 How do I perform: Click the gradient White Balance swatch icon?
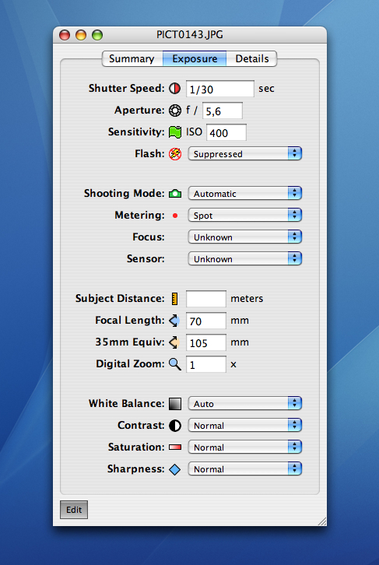point(175,404)
